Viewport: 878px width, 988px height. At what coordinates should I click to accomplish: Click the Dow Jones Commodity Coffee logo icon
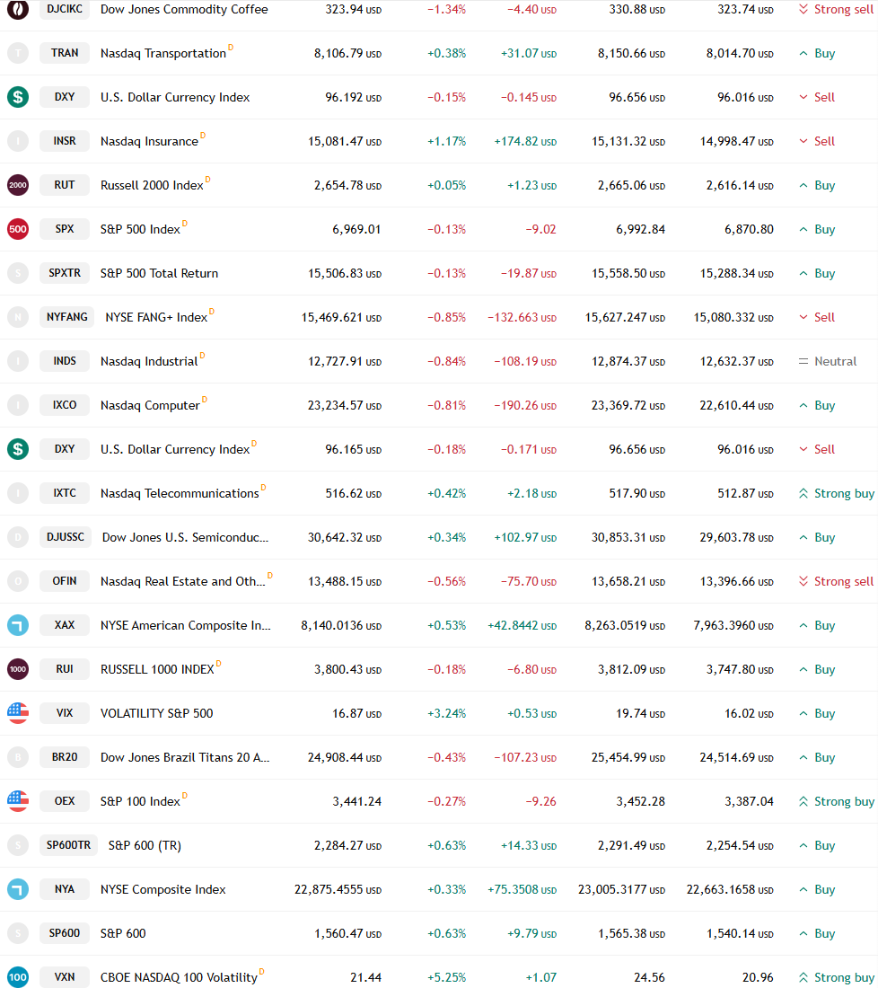[18, 9]
